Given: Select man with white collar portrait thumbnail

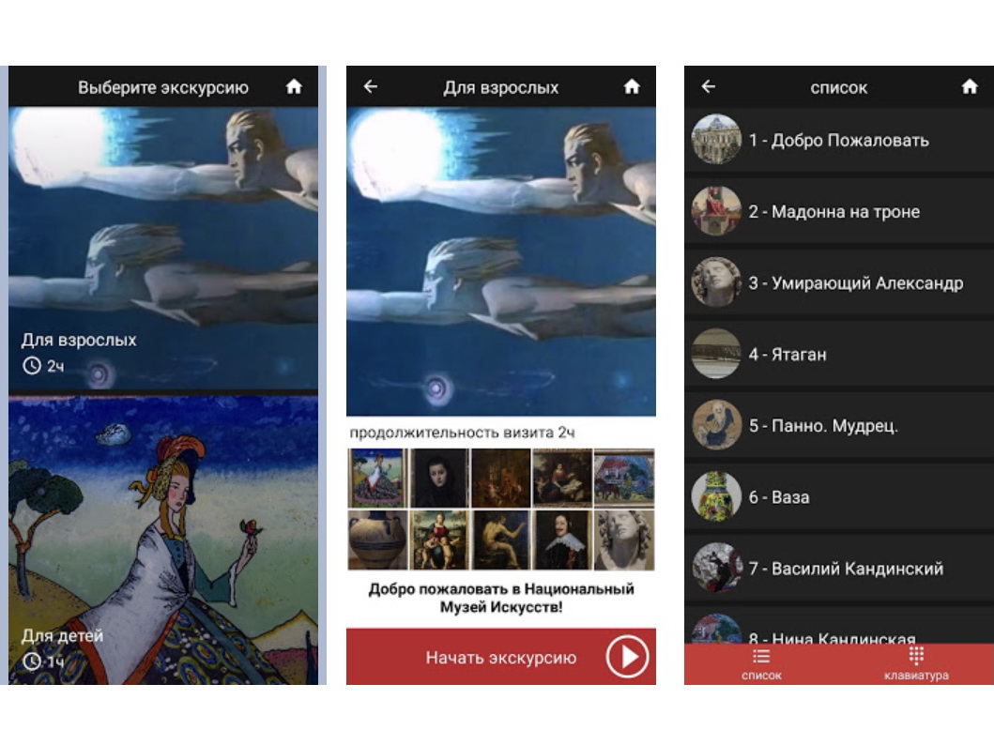Looking at the screenshot, I should click(562, 540).
